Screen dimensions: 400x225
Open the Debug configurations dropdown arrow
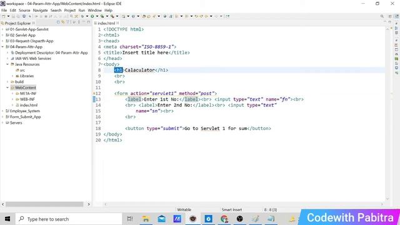87,16
